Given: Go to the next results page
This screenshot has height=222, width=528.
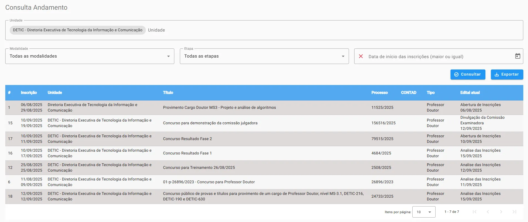Looking at the screenshot, I should [501, 212].
